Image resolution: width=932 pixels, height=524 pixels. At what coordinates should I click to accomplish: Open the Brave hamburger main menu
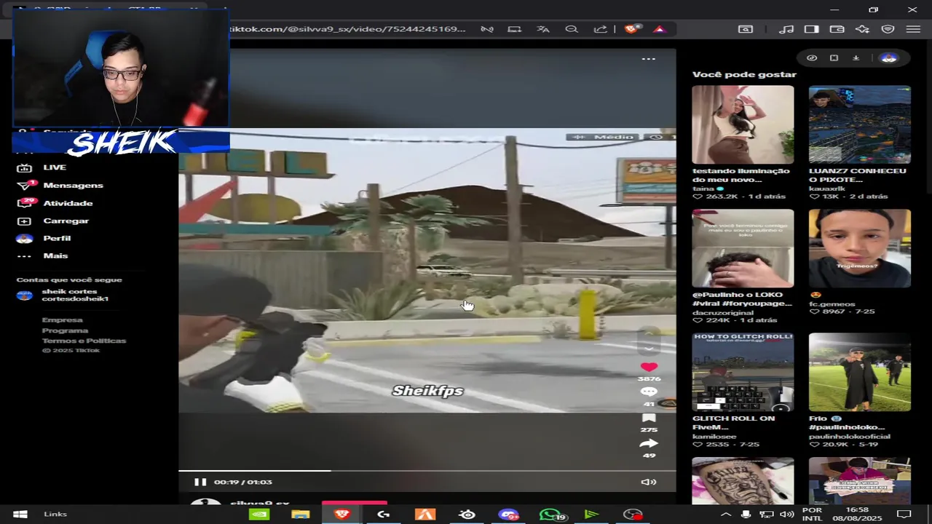click(913, 29)
